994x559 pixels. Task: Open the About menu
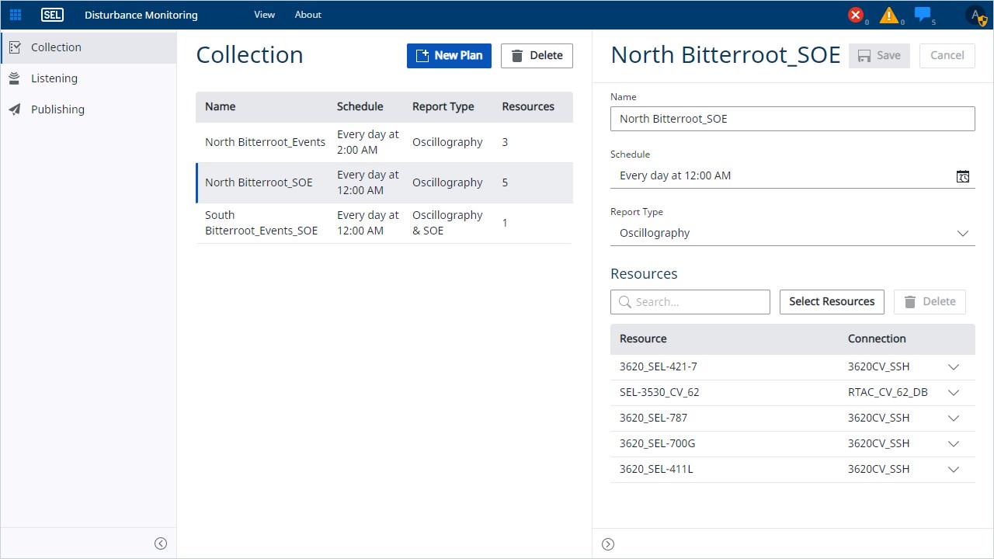308,15
